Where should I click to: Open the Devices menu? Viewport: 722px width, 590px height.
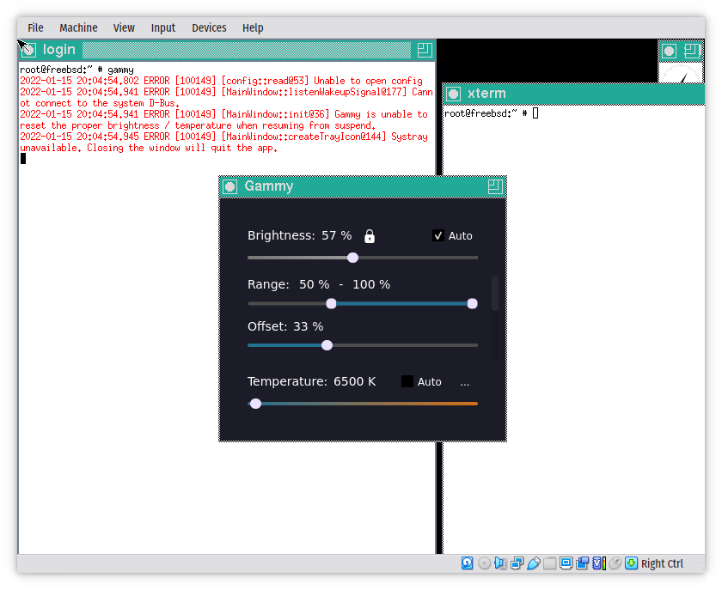[209, 27]
